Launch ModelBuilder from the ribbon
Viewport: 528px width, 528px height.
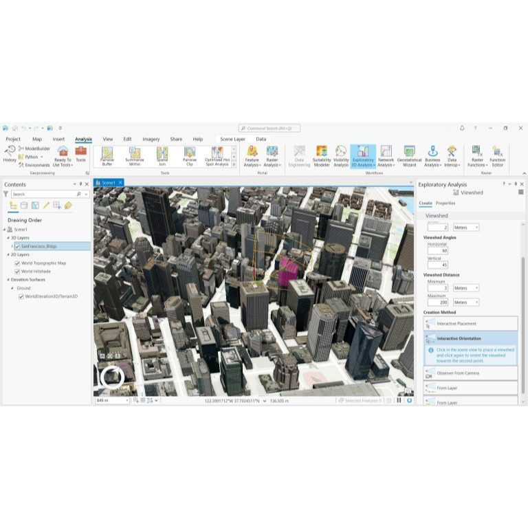point(34,148)
